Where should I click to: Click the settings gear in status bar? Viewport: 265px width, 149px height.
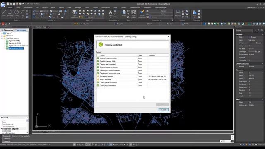(x=241, y=144)
